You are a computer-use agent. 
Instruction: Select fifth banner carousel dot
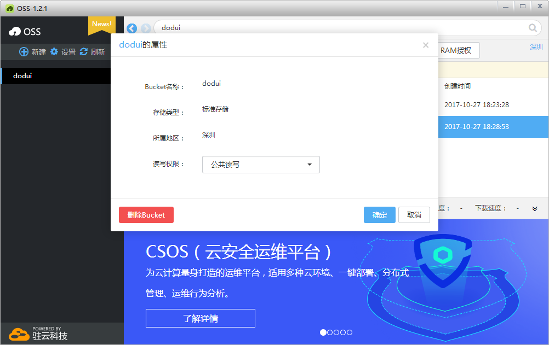click(350, 332)
